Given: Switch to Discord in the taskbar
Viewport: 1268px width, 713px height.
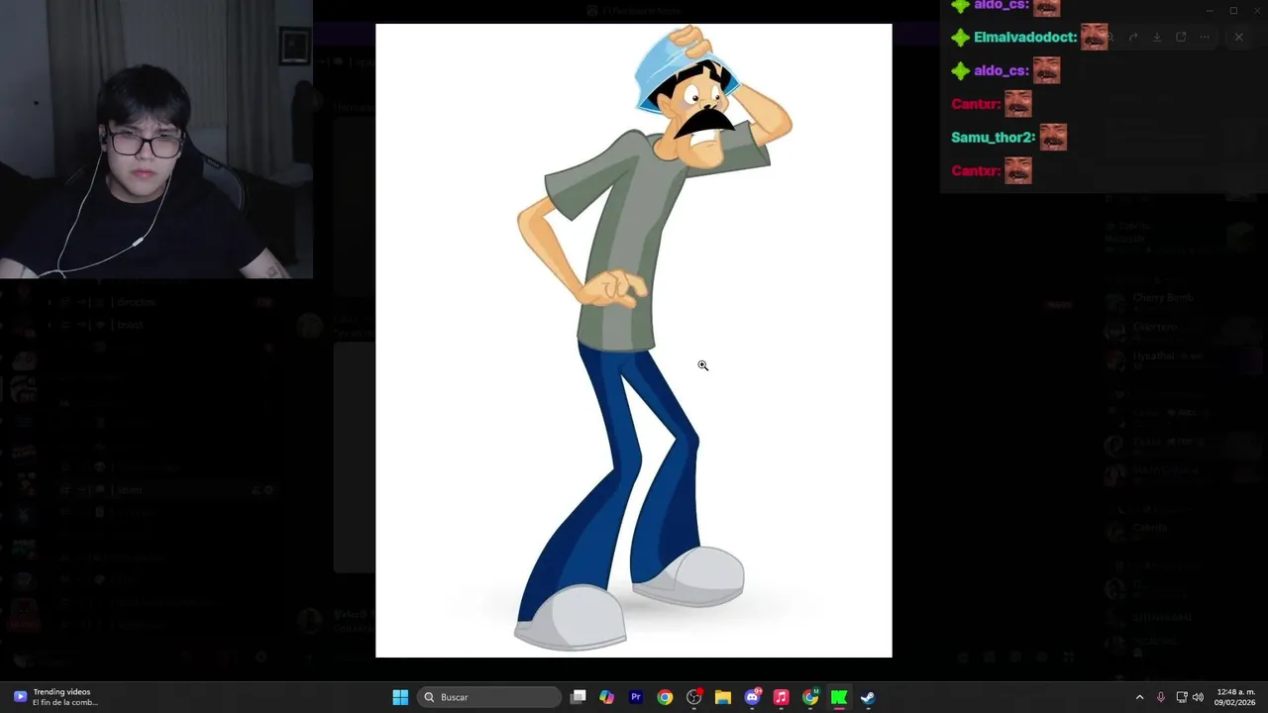Looking at the screenshot, I should (752, 697).
